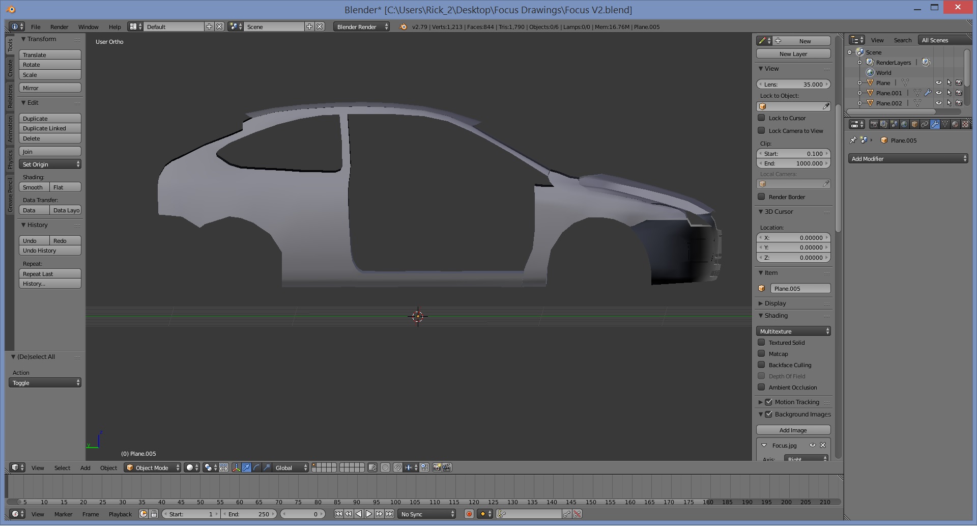Enable the Lock to Cursor checkbox
This screenshot has width=977, height=526.
click(x=762, y=118)
